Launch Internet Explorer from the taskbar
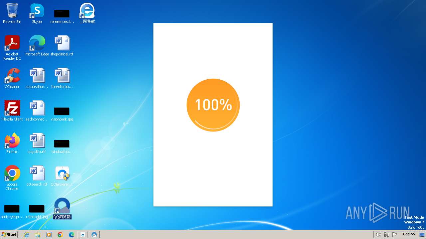The height and width of the screenshot is (239, 426). pyautogui.click(x=27, y=235)
